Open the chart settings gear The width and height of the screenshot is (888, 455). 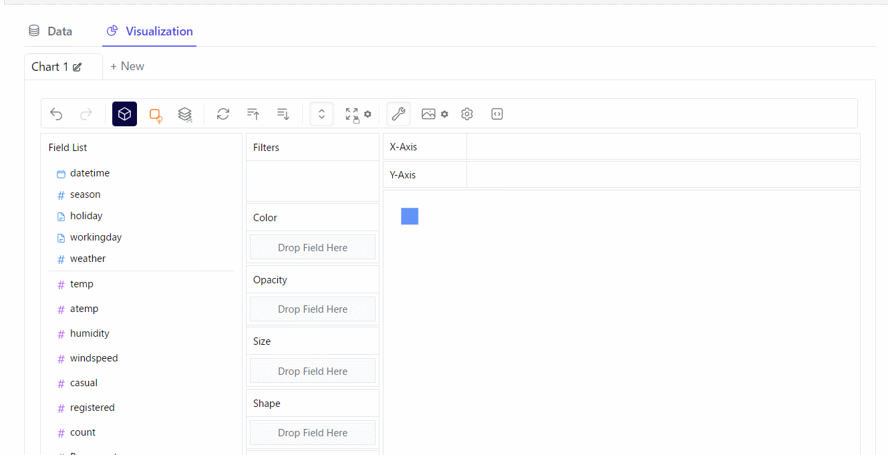pyautogui.click(x=467, y=114)
